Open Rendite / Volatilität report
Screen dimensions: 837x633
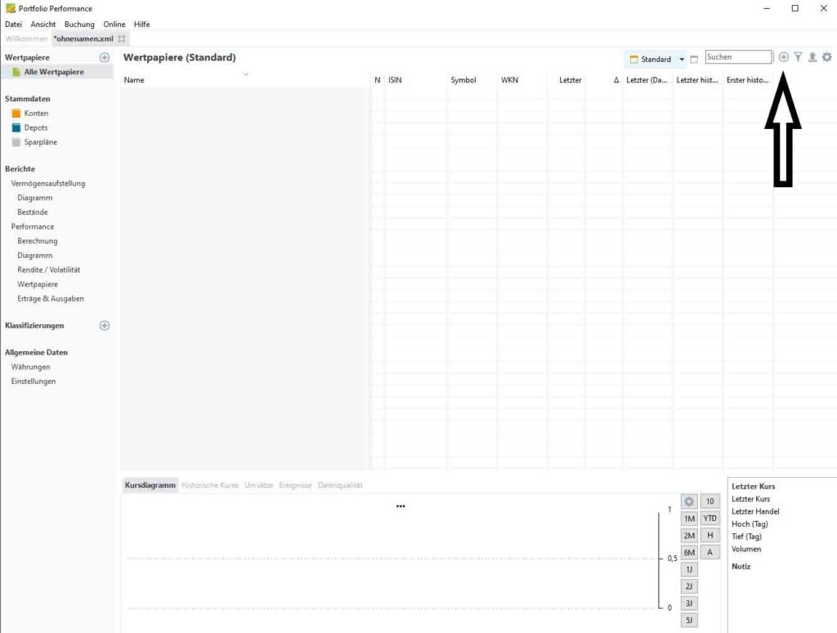coord(48,270)
